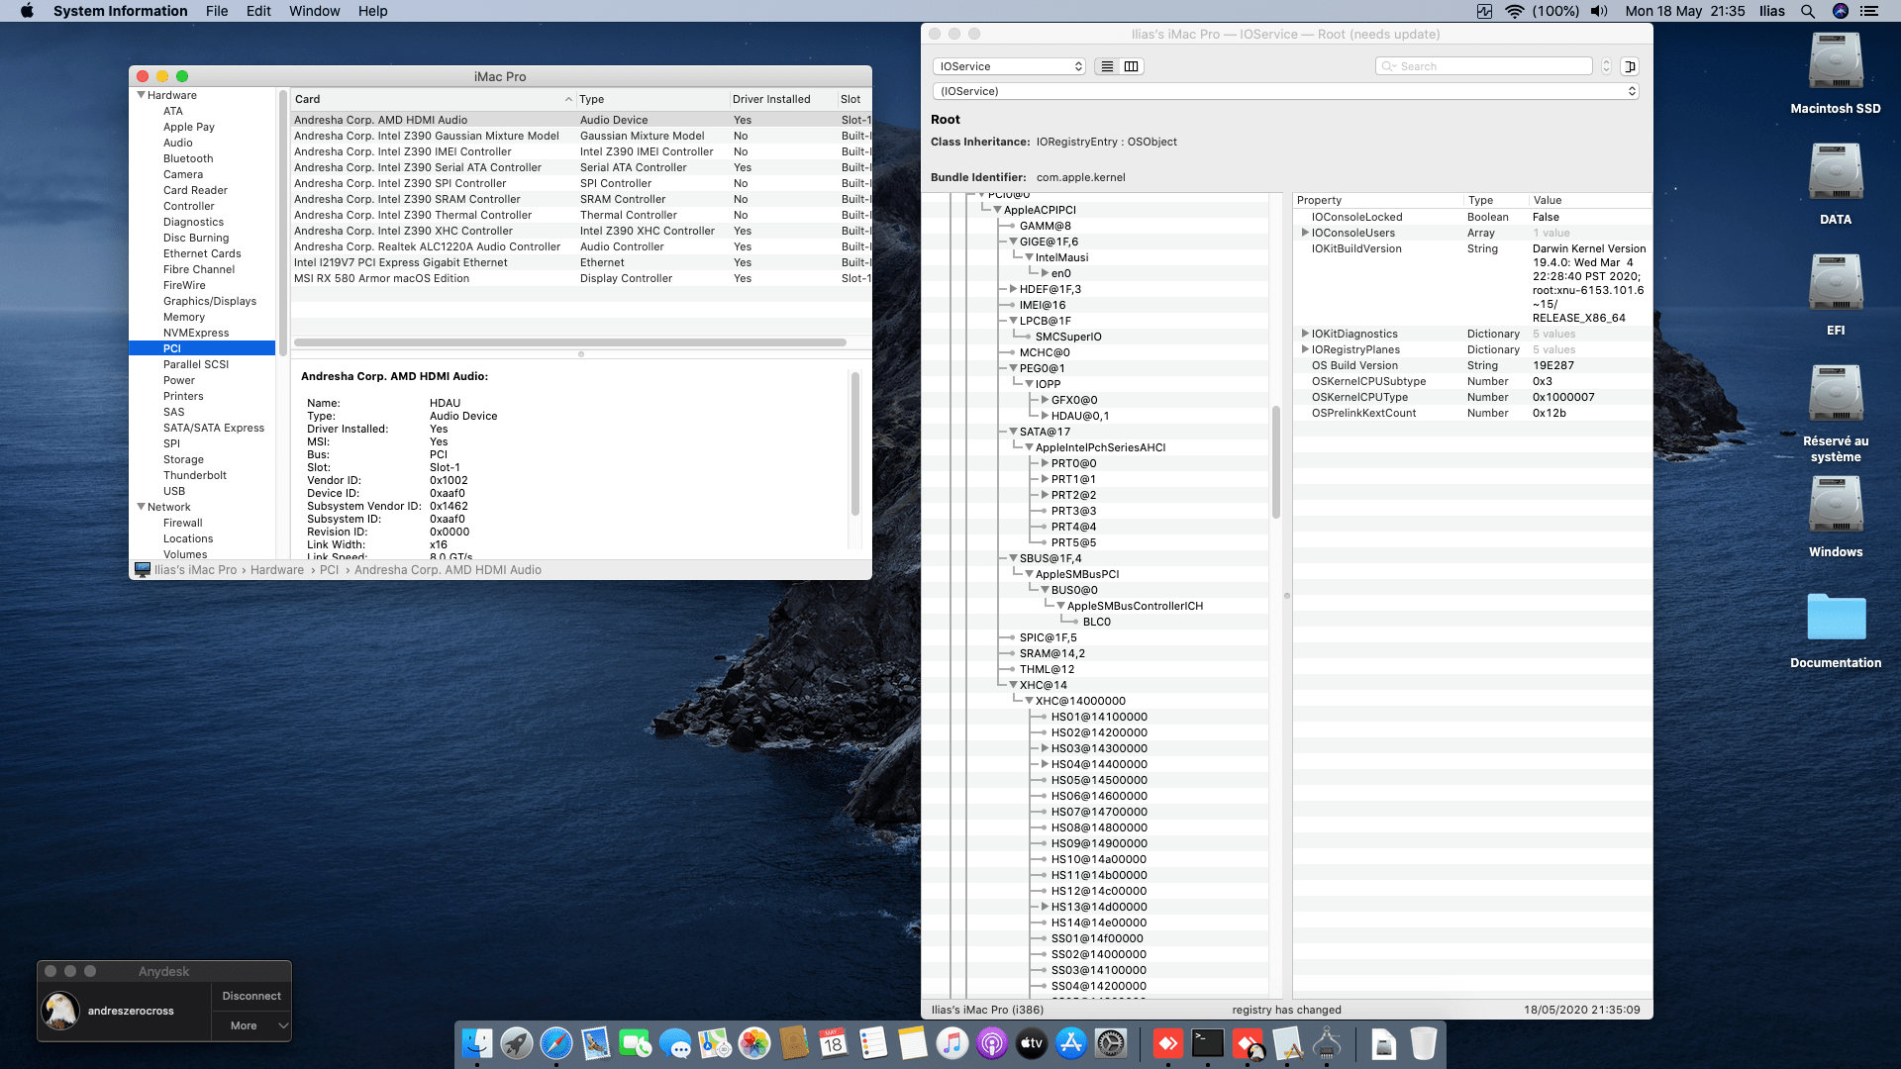Expand the IOConsoleUsers array property
The image size is (1901, 1069).
pos(1305,233)
